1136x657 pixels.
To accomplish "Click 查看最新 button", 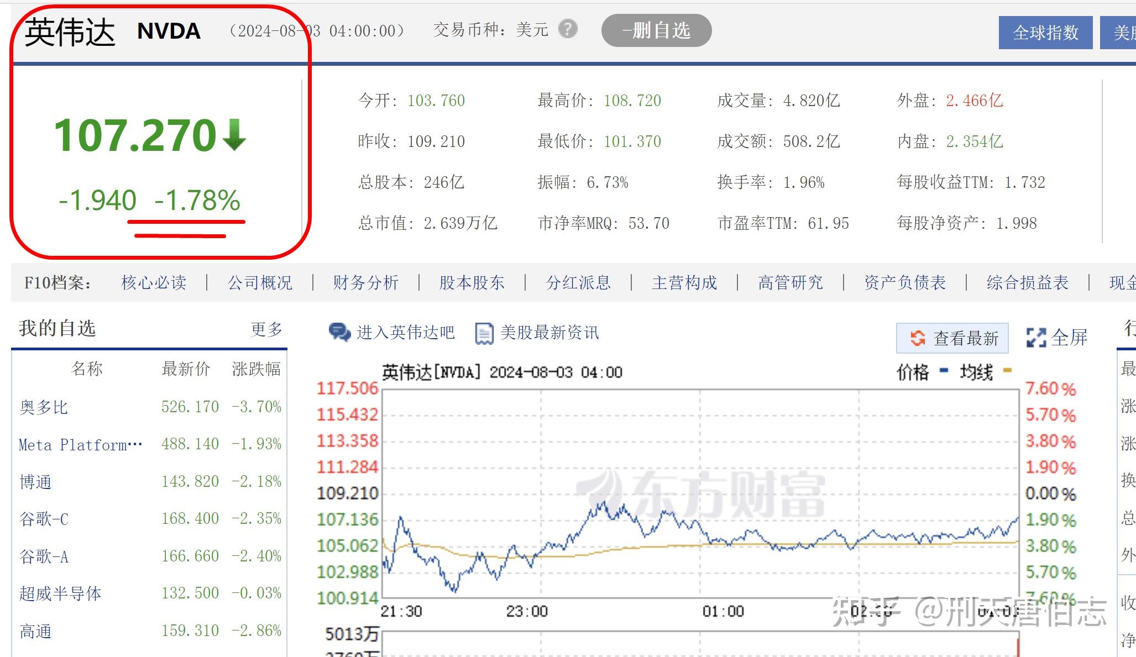I will pos(952,338).
